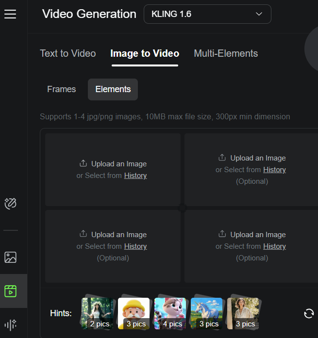Pick the cartoon cat 4 pics hint
This screenshot has width=318, height=338.
[x=170, y=313]
